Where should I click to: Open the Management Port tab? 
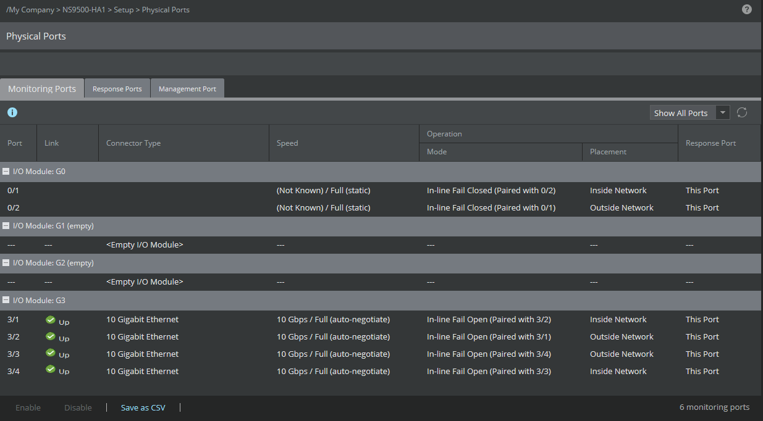(x=187, y=89)
